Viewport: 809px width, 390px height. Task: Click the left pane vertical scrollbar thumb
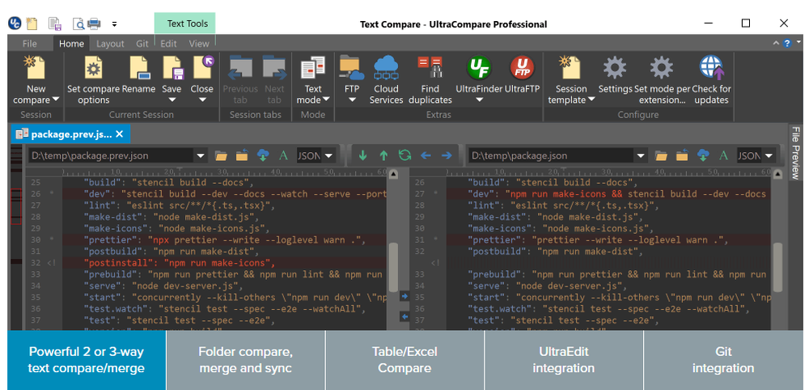393,268
